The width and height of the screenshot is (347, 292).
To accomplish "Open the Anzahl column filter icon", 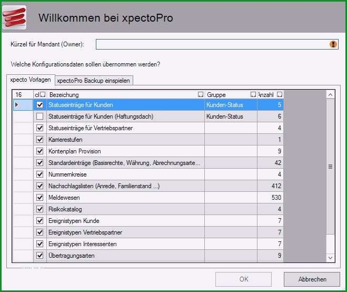I will click(x=280, y=94).
